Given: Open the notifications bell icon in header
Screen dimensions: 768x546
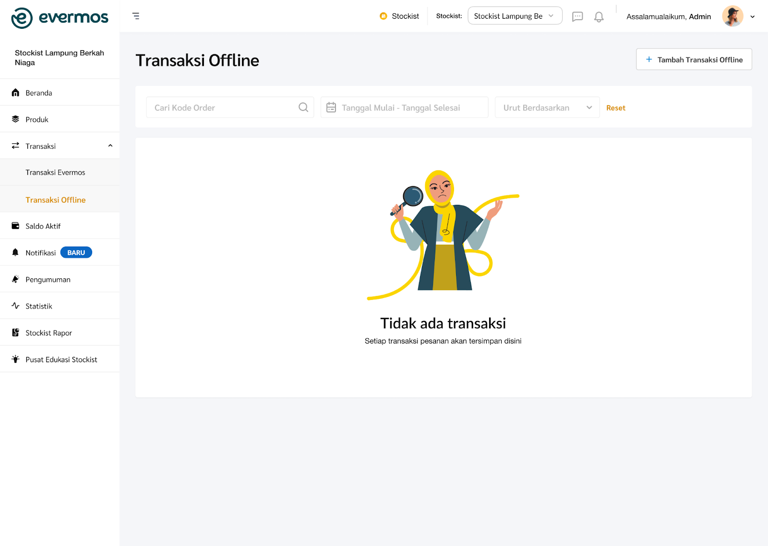Looking at the screenshot, I should 599,17.
